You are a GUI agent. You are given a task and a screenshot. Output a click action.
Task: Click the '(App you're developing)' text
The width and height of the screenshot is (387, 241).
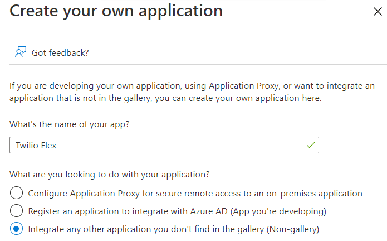click(x=281, y=211)
